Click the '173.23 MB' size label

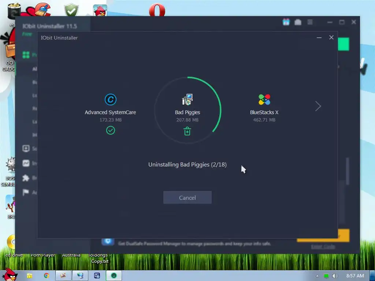pos(111,120)
